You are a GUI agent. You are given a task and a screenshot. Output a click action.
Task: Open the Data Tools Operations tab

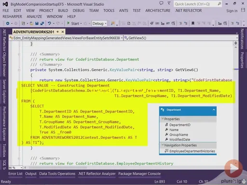[x=57, y=174]
